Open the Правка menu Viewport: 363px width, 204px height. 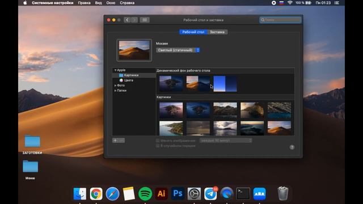tap(85, 3)
